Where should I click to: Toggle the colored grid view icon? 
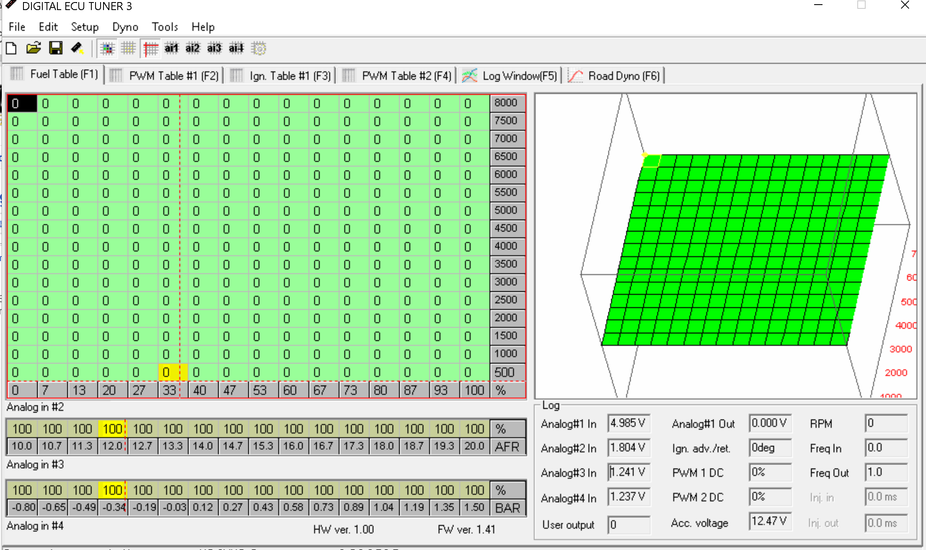click(x=107, y=49)
